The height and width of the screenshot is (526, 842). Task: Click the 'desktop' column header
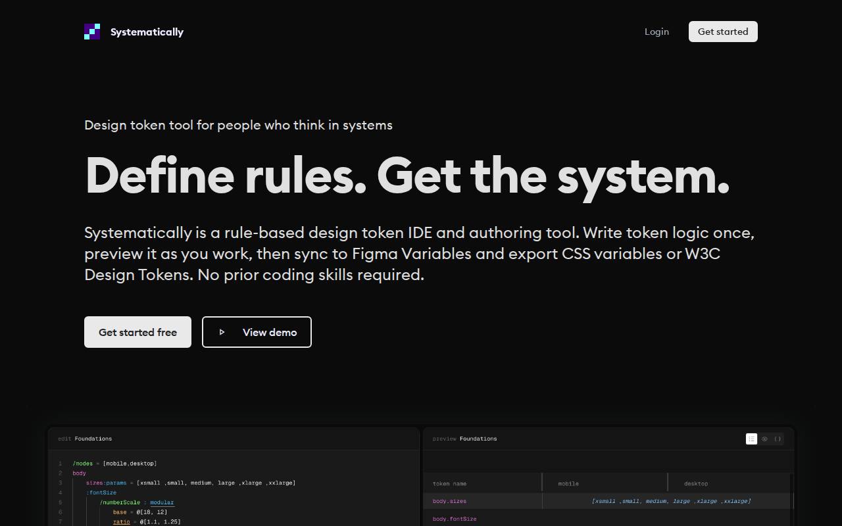696,483
